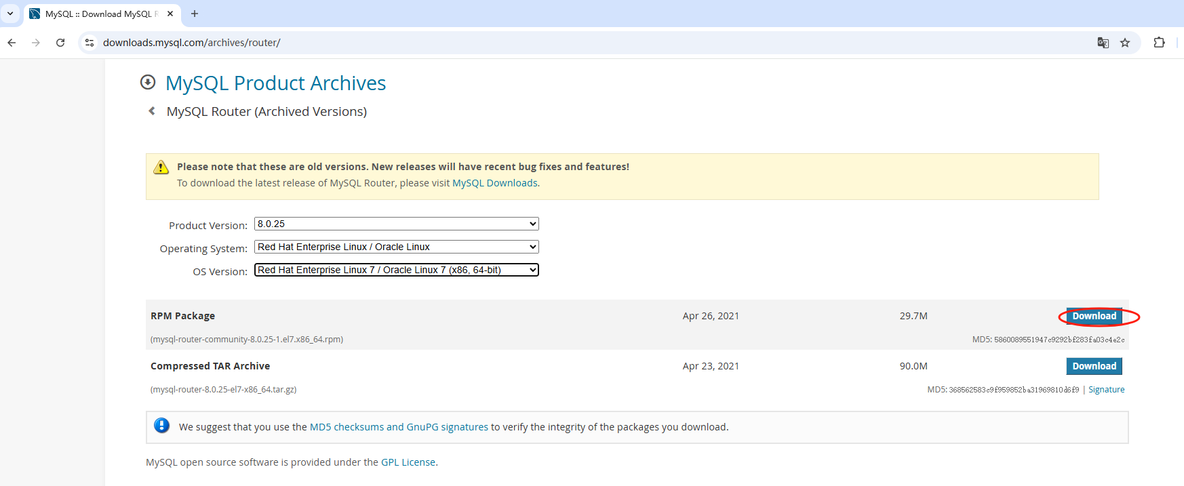Open the Operating System dropdown

pos(397,247)
